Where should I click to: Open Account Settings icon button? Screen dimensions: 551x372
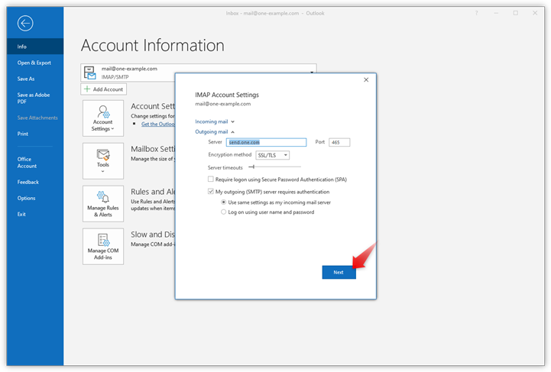coord(102,118)
